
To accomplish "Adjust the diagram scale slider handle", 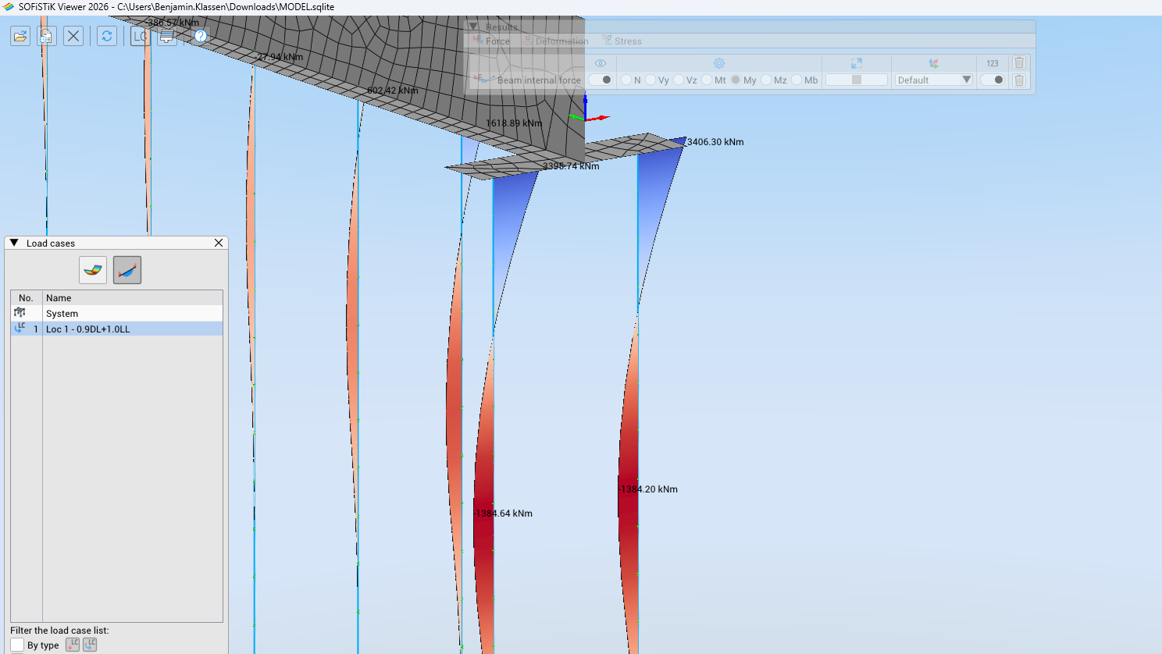I will (857, 80).
